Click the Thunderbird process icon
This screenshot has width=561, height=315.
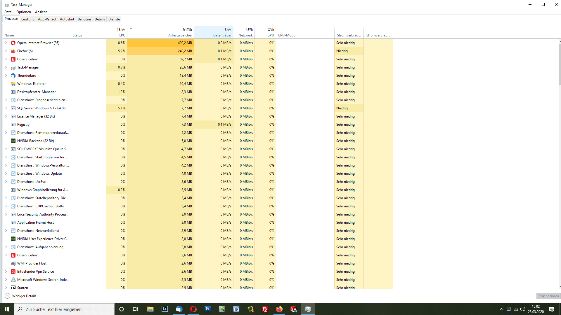coord(13,76)
